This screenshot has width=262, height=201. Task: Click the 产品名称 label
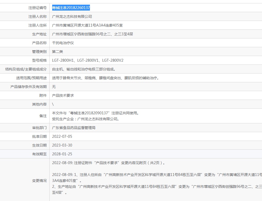[x=40, y=43]
